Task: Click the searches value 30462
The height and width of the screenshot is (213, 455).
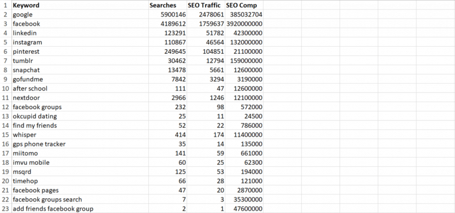Action: click(x=167, y=61)
